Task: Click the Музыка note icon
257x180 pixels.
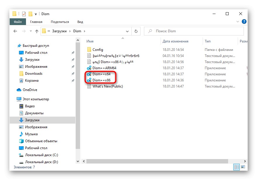Action: coord(21,134)
